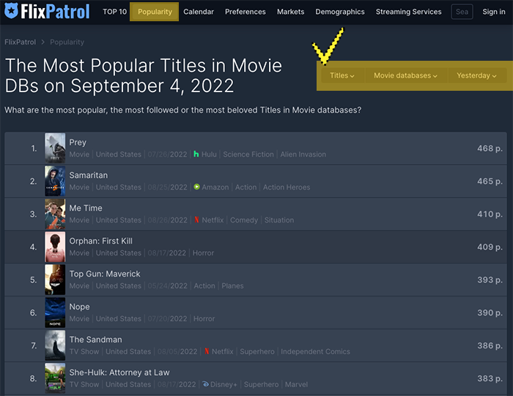Focus the search input field
Image resolution: width=513 pixels, height=396 pixels.
462,12
